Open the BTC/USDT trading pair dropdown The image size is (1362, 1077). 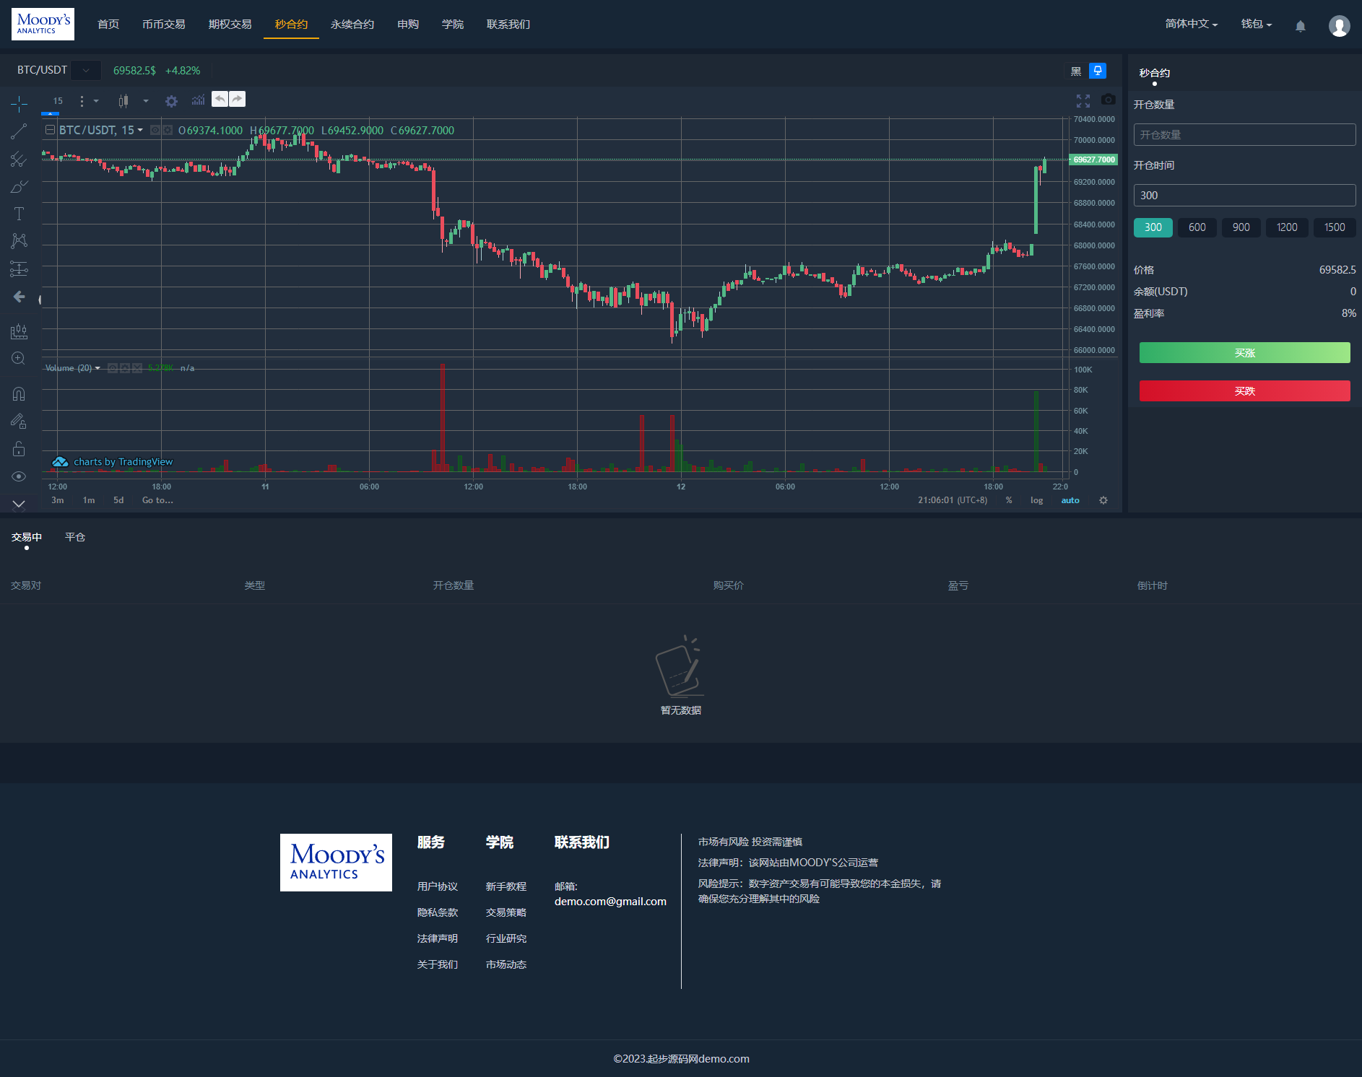coord(86,70)
